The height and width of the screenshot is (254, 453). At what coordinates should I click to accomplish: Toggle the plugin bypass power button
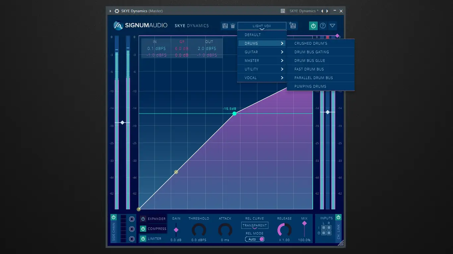(x=313, y=26)
